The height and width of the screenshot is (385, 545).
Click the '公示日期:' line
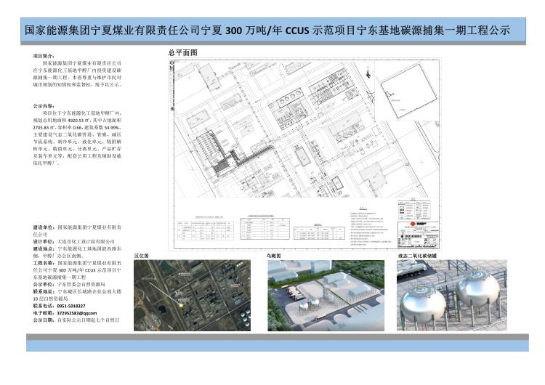coord(76,320)
